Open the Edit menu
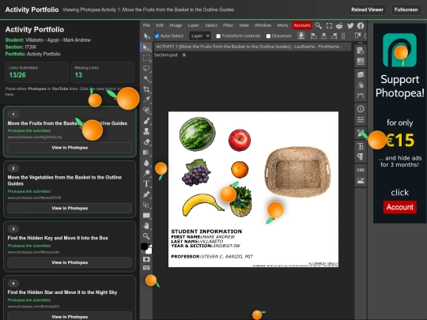Screen dimensions: 427x320 tap(160, 25)
